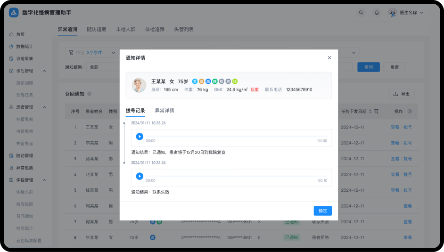Click the 确定 button in dialog

pyautogui.click(x=322, y=211)
